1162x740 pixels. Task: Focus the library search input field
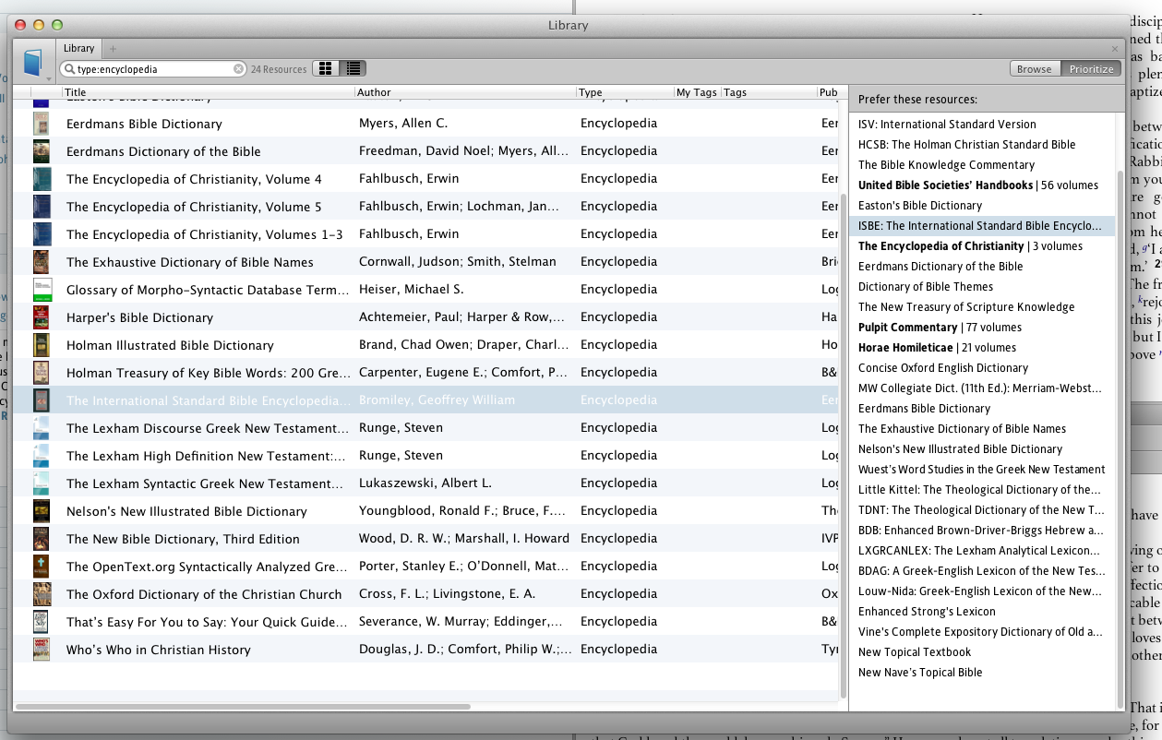click(153, 69)
